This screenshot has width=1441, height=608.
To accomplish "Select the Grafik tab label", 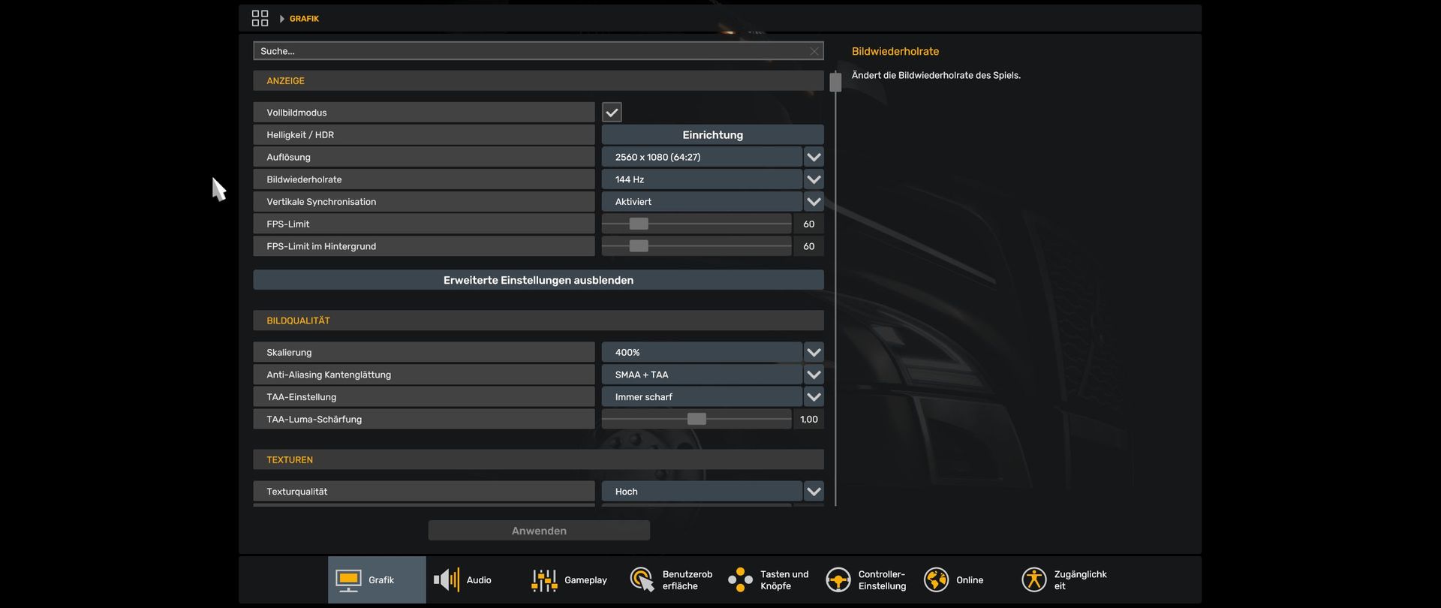I will 381,580.
